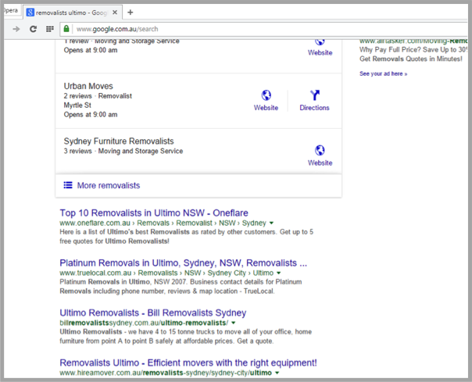Click the Urban Moves Website globe icon
Viewport: 472px width, 382px height.
tap(266, 95)
